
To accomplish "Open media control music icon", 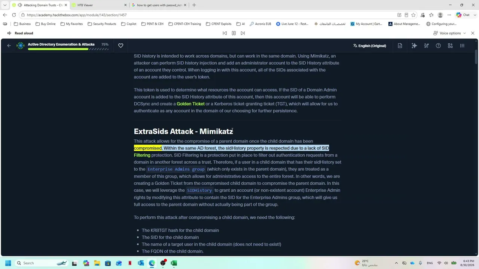I will [x=422, y=15].
